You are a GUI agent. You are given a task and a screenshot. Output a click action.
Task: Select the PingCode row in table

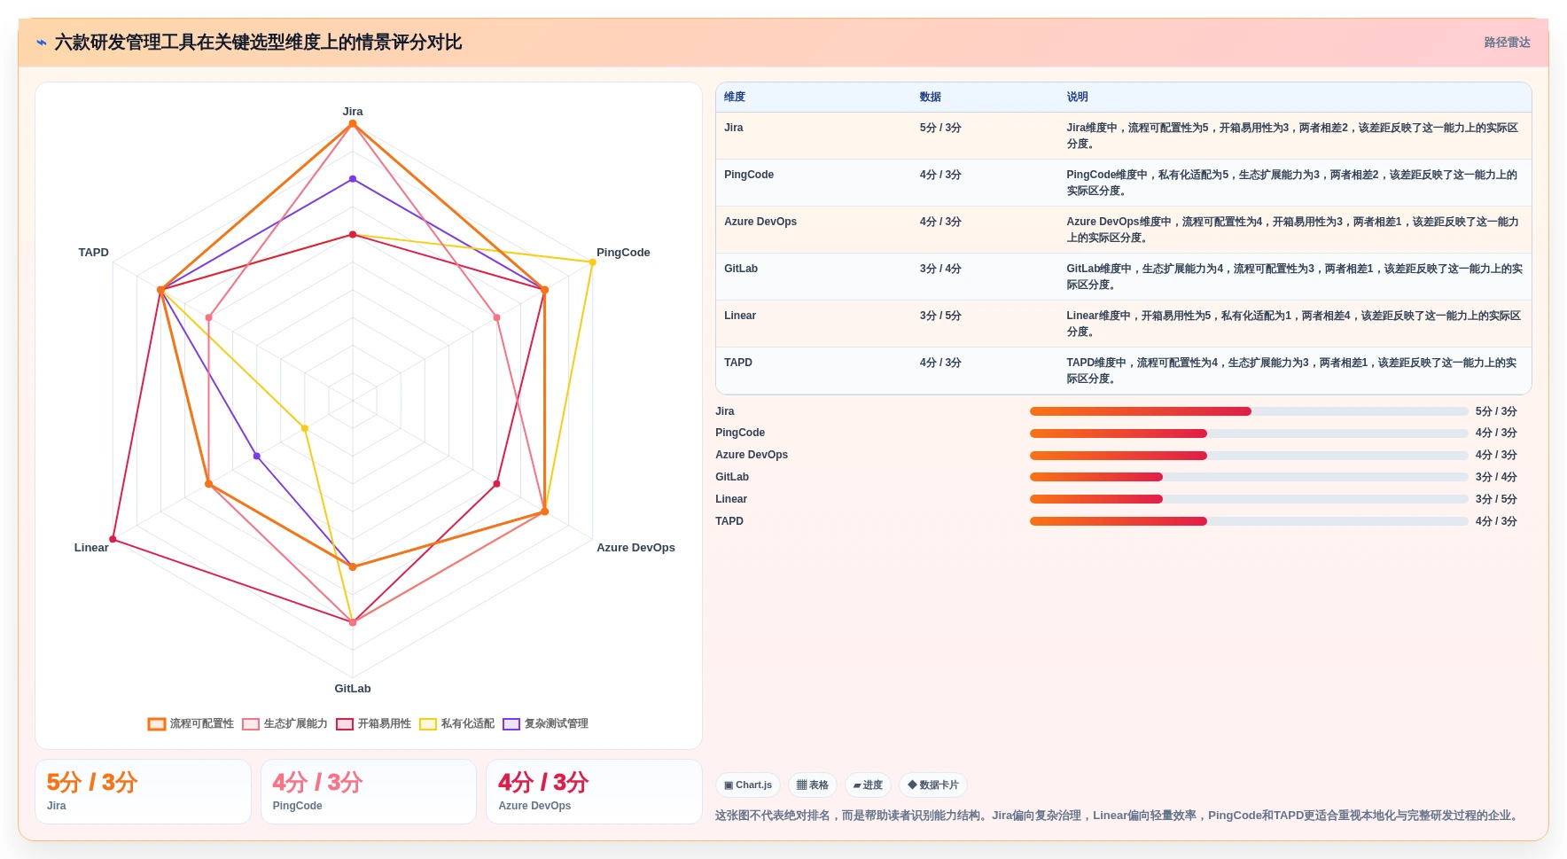coord(1124,183)
